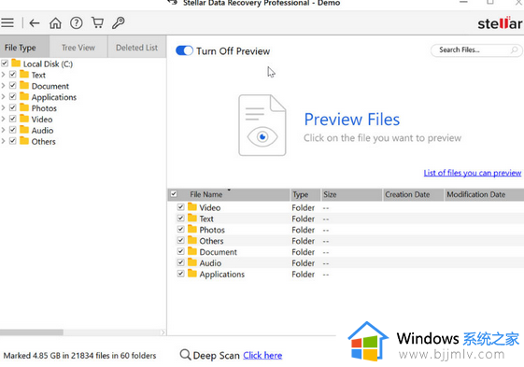Viewport: 524px width, 367px height.
Task: Toggle the select-all checkbox in file list header
Action: [x=174, y=194]
